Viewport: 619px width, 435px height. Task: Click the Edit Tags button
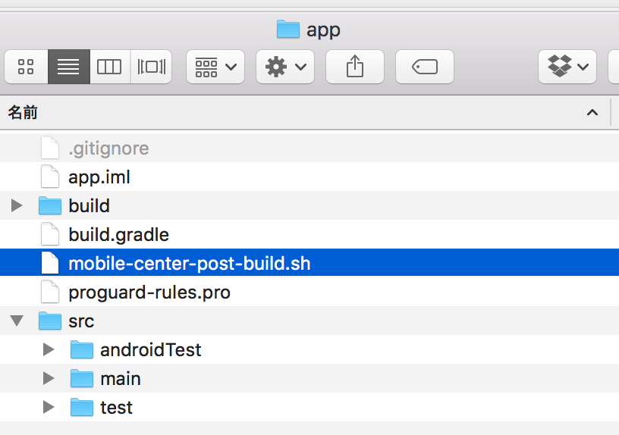pyautogui.click(x=425, y=67)
